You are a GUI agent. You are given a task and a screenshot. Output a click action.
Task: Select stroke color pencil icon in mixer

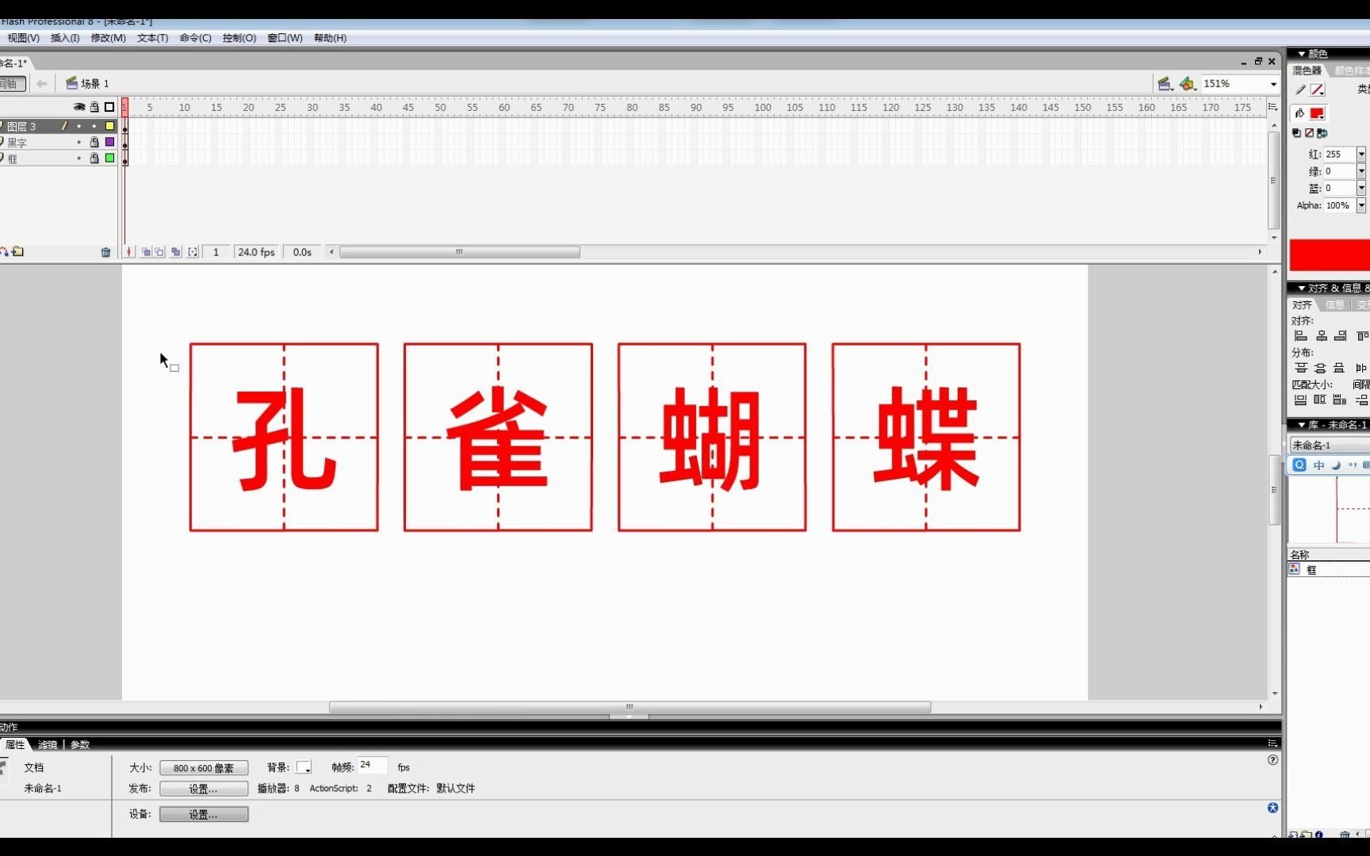coord(1300,90)
